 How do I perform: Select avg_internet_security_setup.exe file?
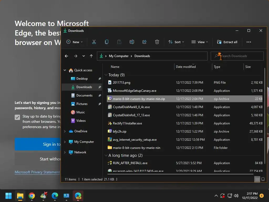pyautogui.click(x=185, y=140)
